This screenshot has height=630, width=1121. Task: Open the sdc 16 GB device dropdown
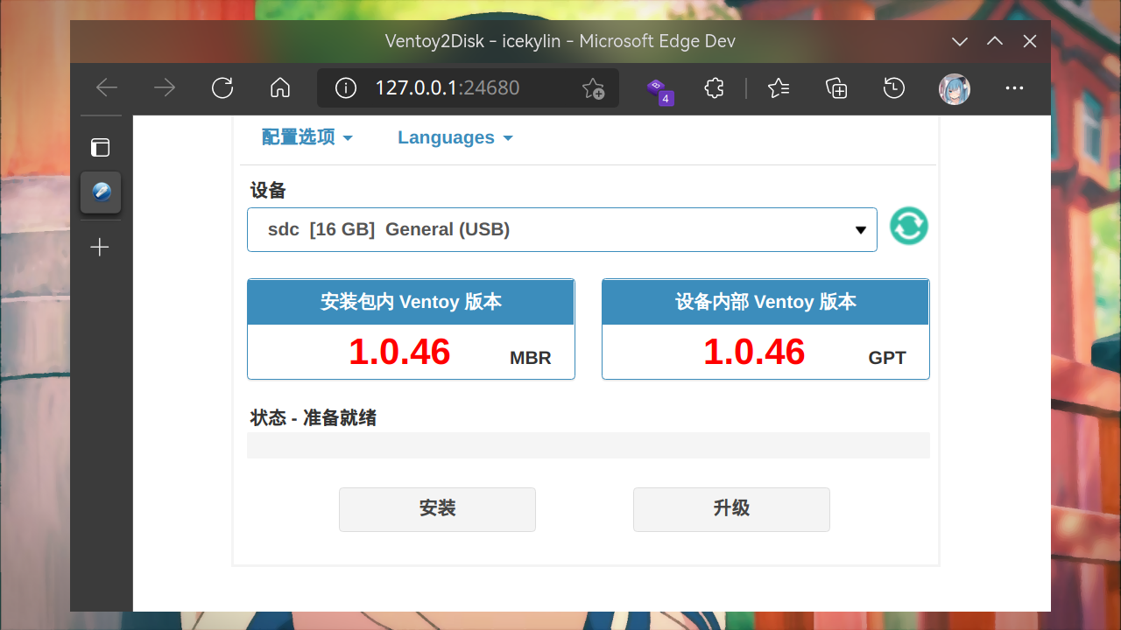561,229
